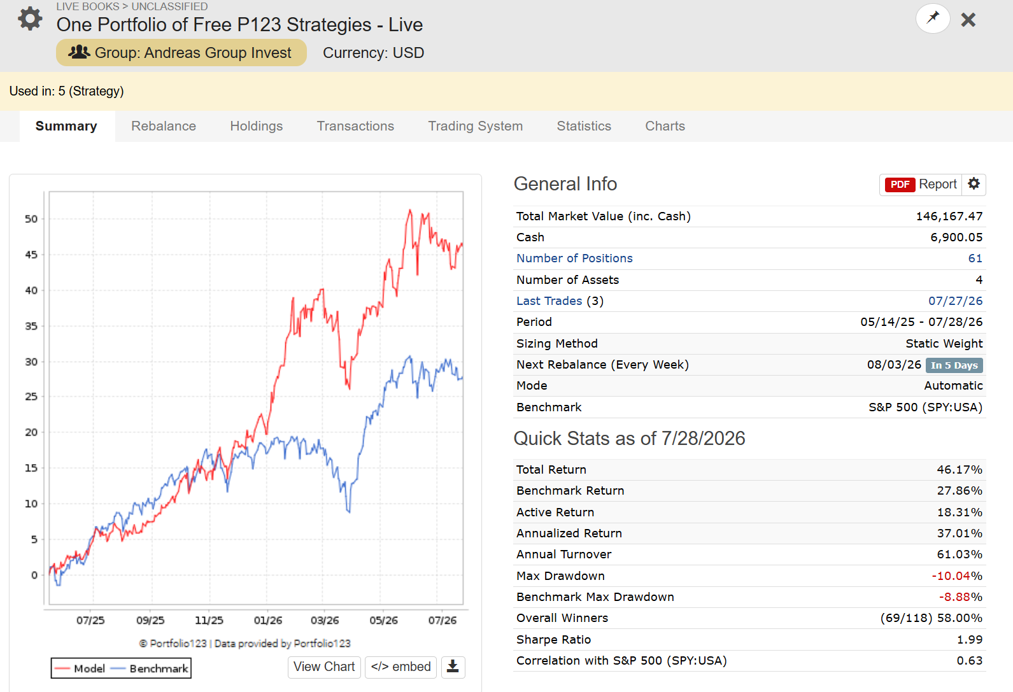Viewport: 1013px width, 692px height.
Task: Click the pin icon button
Action: click(x=933, y=18)
